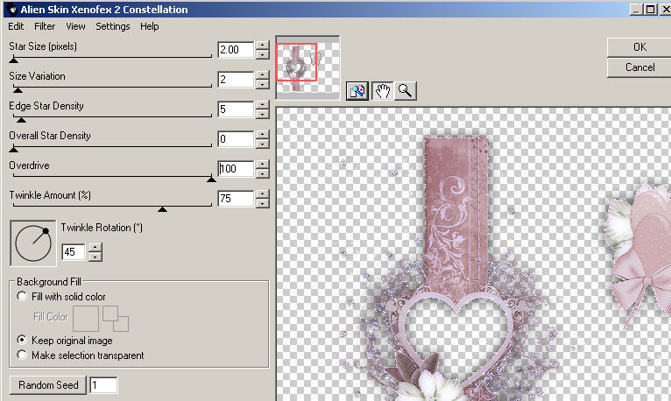Increase Twinkle Amount with up arrow
Image resolution: width=671 pixels, height=401 pixels.
262,193
